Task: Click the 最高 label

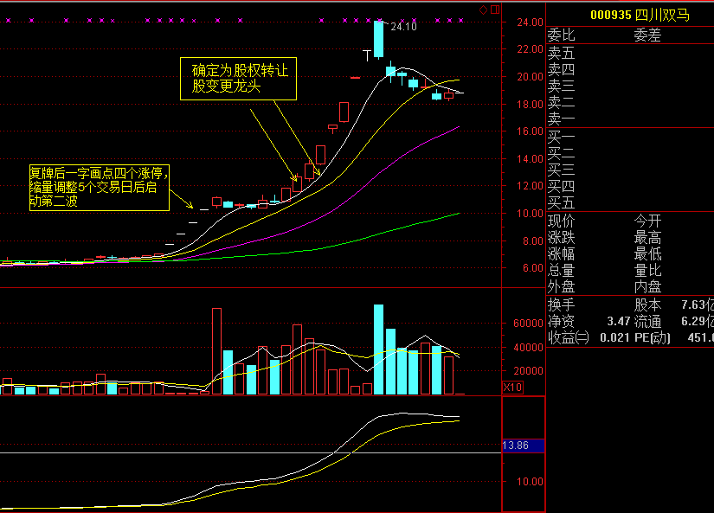Action: (x=647, y=238)
